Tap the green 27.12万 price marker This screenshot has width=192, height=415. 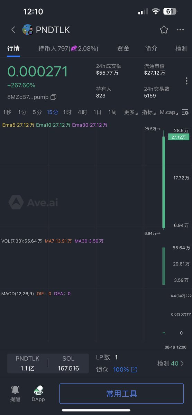pos(179,137)
